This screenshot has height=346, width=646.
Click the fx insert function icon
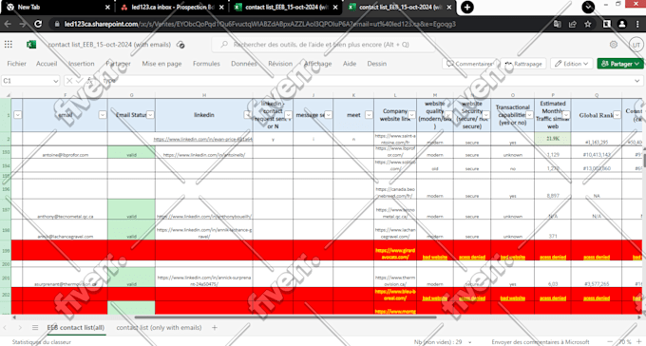point(89,81)
